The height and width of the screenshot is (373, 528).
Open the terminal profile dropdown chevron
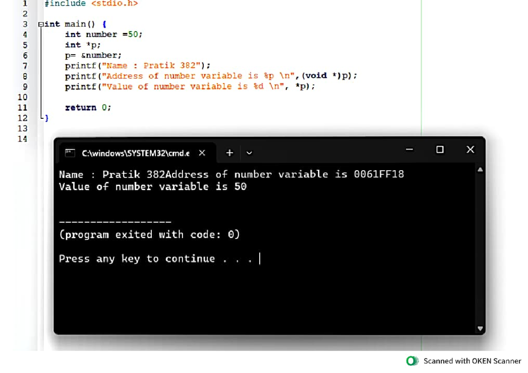(x=249, y=153)
